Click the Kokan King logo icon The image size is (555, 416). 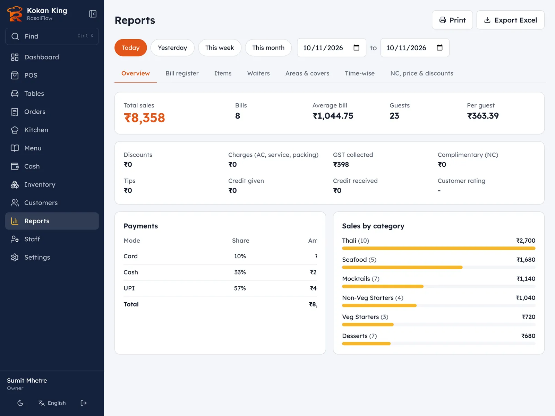(15, 14)
